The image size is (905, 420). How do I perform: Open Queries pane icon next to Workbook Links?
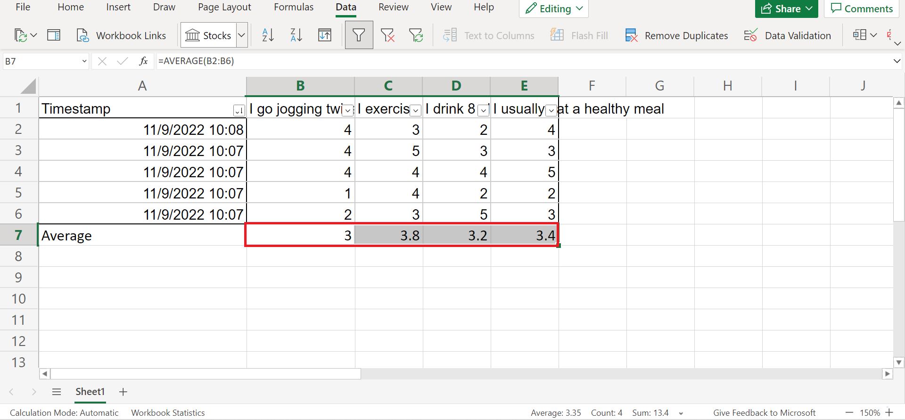pos(54,35)
